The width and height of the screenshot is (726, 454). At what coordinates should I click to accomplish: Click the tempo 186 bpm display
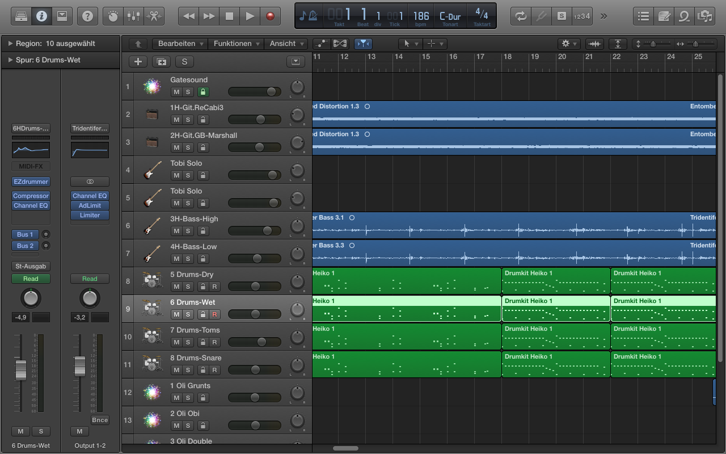pyautogui.click(x=421, y=17)
